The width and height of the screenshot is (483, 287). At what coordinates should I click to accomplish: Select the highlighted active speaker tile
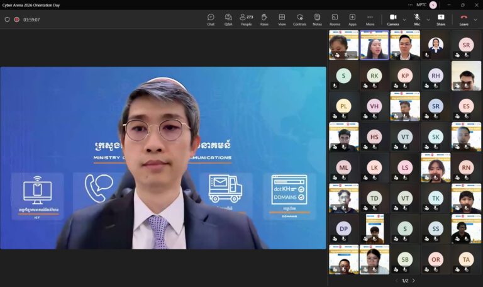(374, 45)
